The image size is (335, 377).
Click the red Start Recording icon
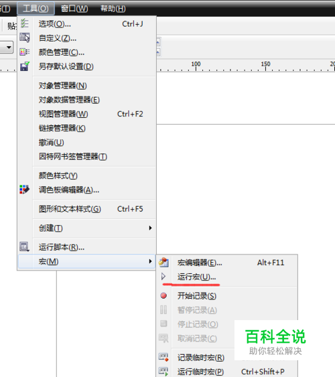click(x=163, y=295)
